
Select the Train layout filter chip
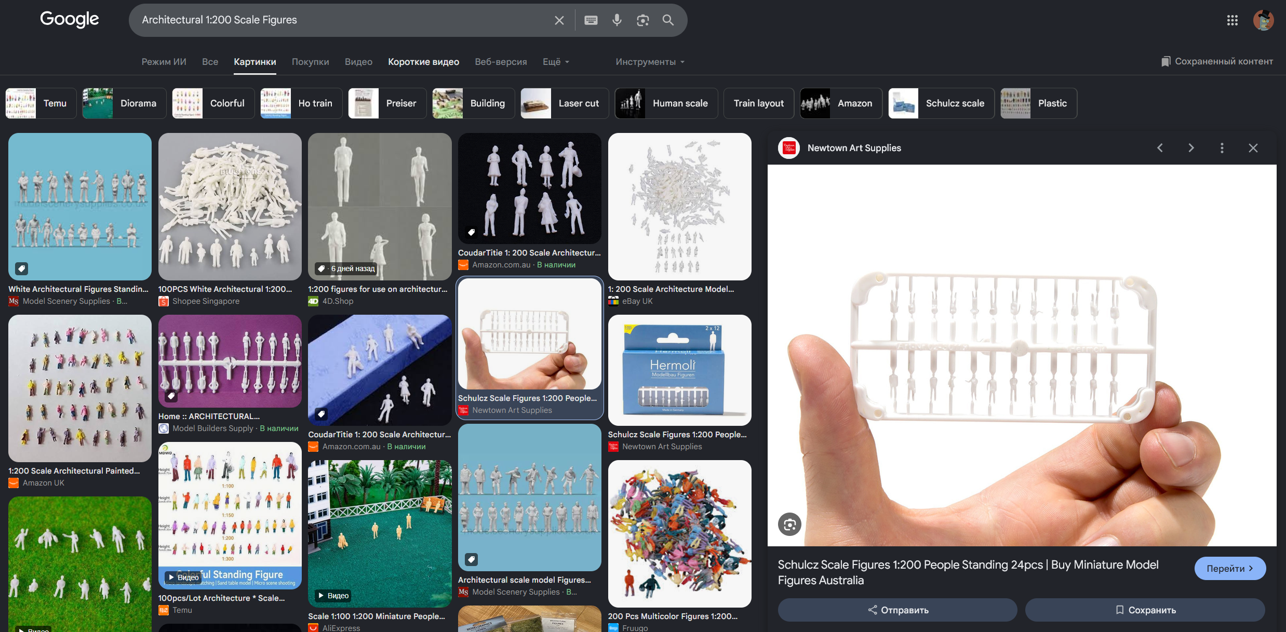pyautogui.click(x=759, y=103)
